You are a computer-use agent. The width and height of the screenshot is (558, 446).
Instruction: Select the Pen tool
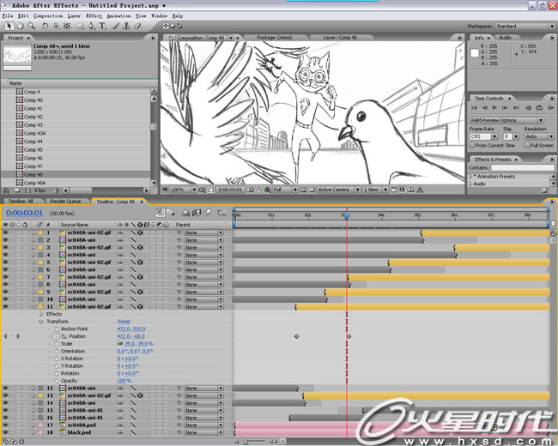pyautogui.click(x=92, y=26)
